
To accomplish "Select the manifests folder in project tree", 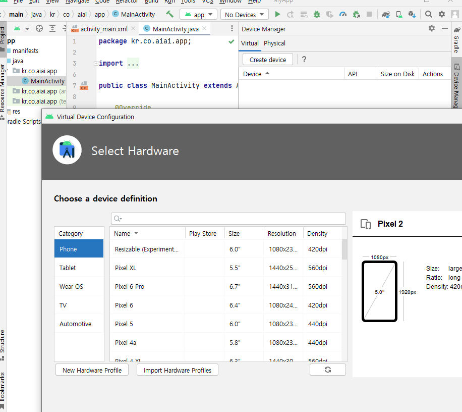I will tap(25, 50).
